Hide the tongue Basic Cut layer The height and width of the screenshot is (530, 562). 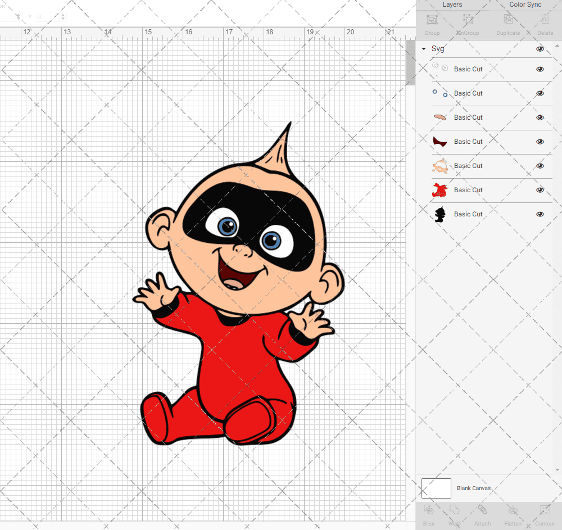coord(540,117)
